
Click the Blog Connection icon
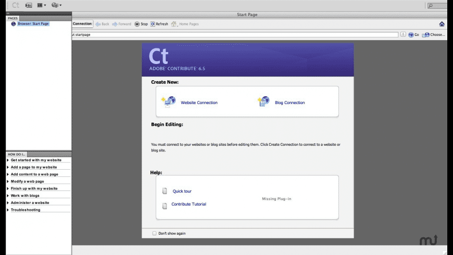click(x=263, y=101)
